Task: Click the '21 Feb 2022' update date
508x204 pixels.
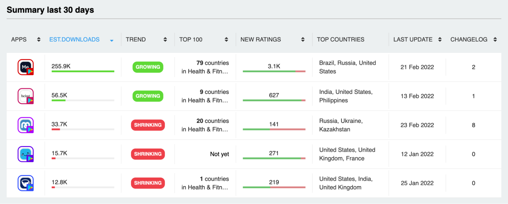Action: tap(417, 67)
